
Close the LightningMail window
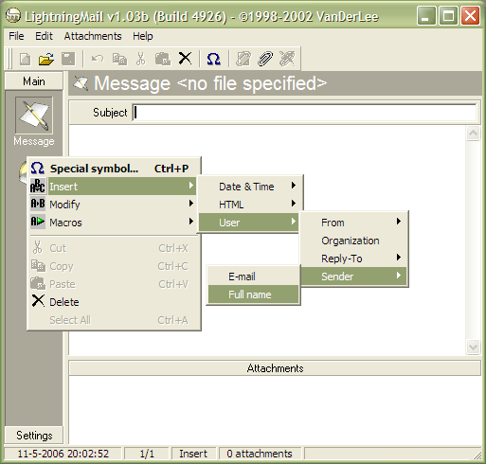pos(470,16)
